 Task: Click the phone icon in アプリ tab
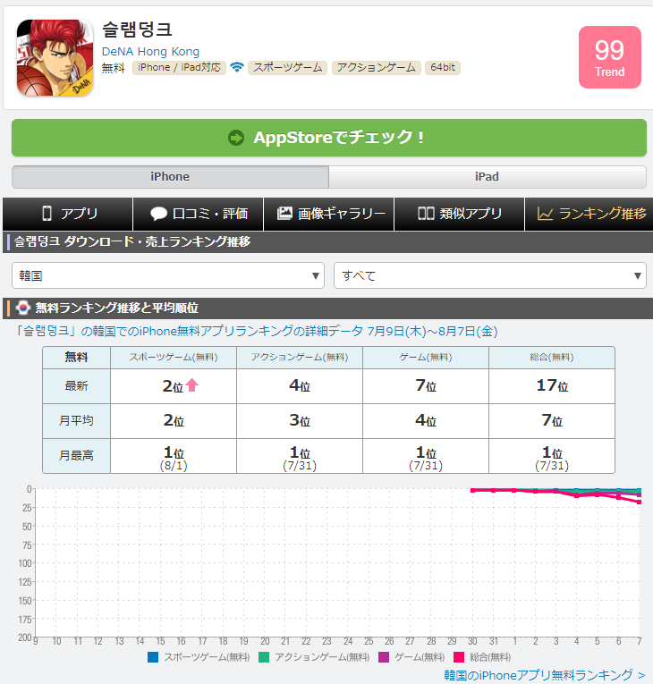click(47, 214)
